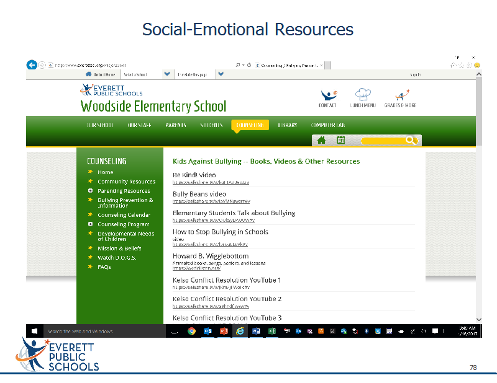497x383 pixels.
Task: Select the highlighted Counseling menu
Action: [250, 125]
